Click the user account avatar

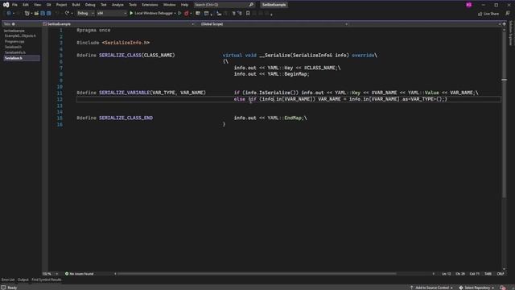(x=468, y=5)
